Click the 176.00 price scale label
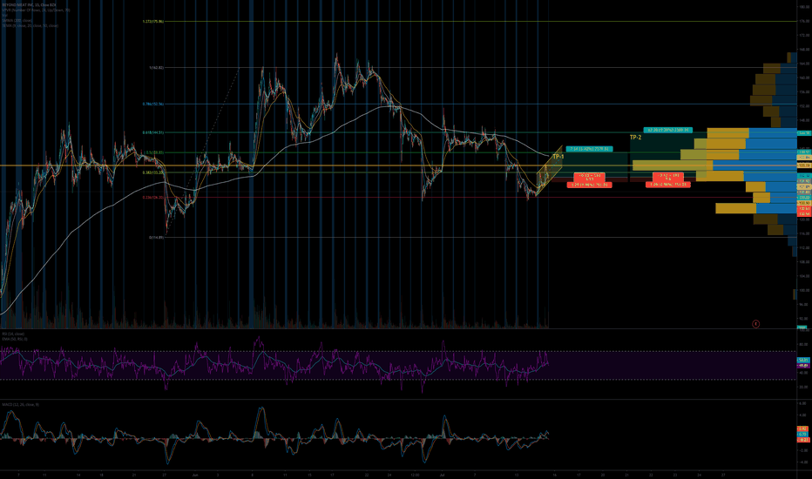 point(804,21)
